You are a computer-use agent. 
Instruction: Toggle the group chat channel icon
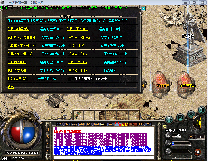coord(48,136)
